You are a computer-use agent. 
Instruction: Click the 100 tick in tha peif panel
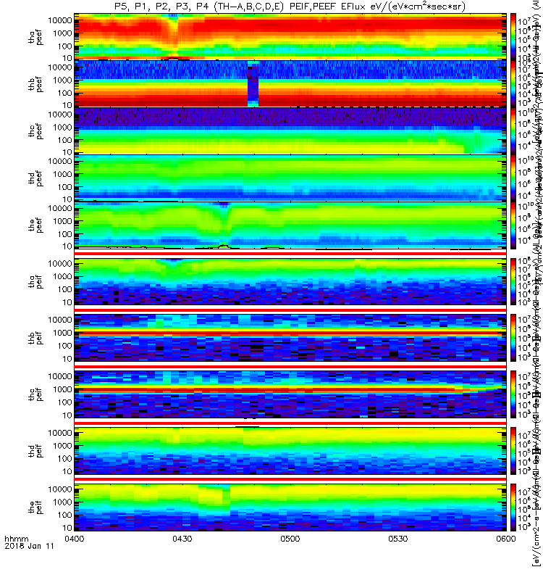pyautogui.click(x=64, y=289)
